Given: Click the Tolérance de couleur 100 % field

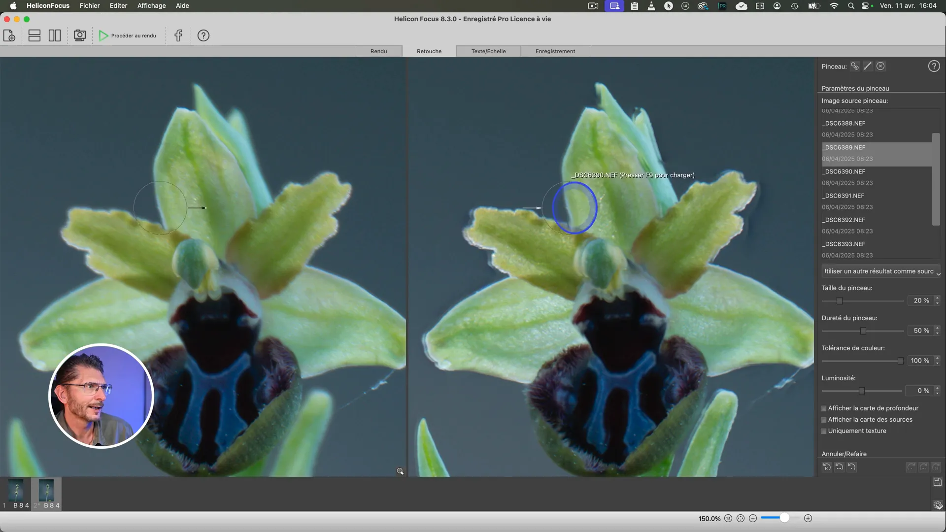Looking at the screenshot, I should [x=920, y=361].
